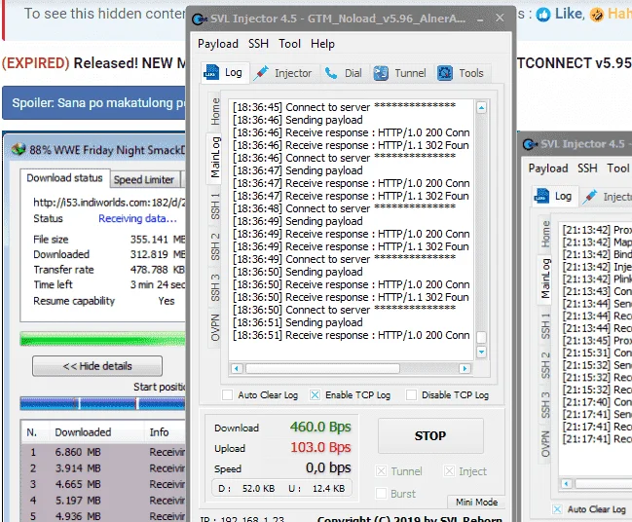Image resolution: width=632 pixels, height=522 pixels.
Task: Enable the Burst checkbox
Action: [381, 494]
